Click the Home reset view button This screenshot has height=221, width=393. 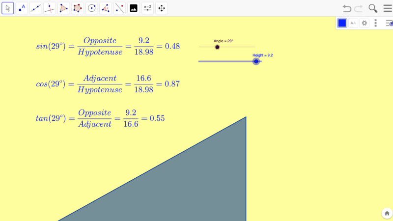(387, 213)
